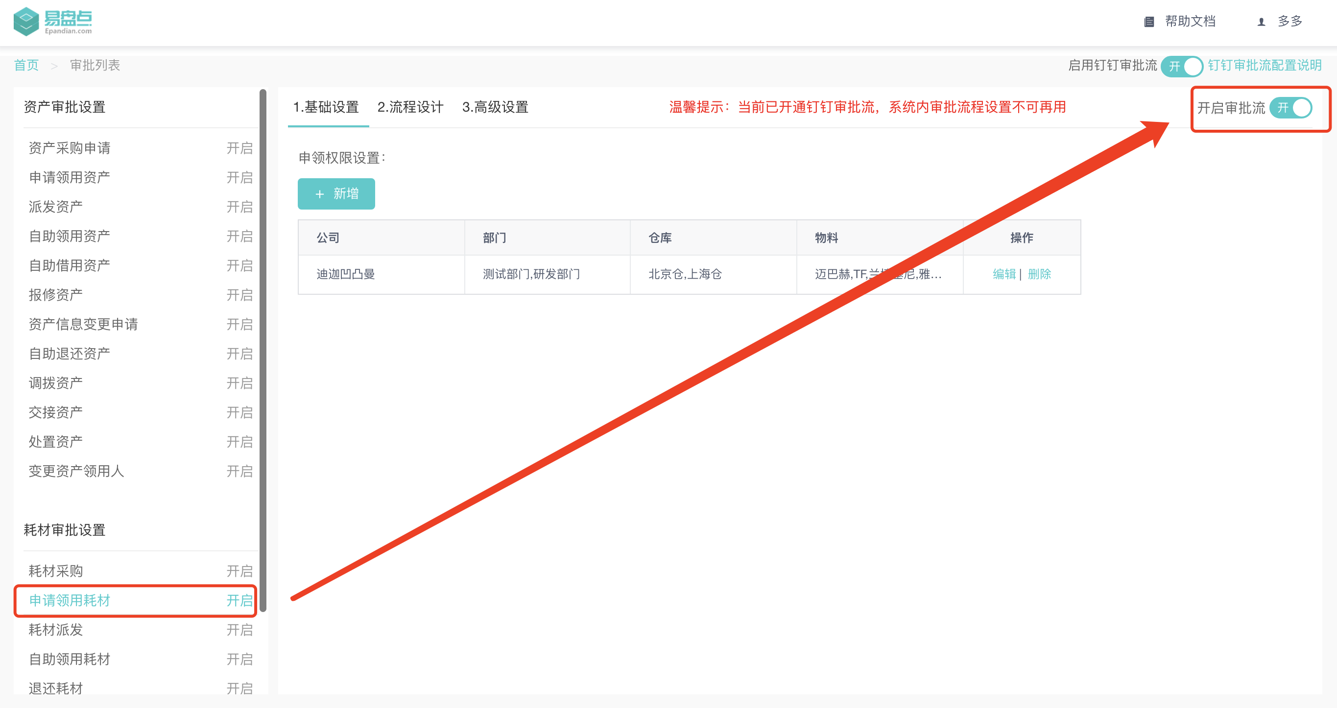Click the Delete link in table row
Image resolution: width=1337 pixels, height=708 pixels.
coord(1039,274)
